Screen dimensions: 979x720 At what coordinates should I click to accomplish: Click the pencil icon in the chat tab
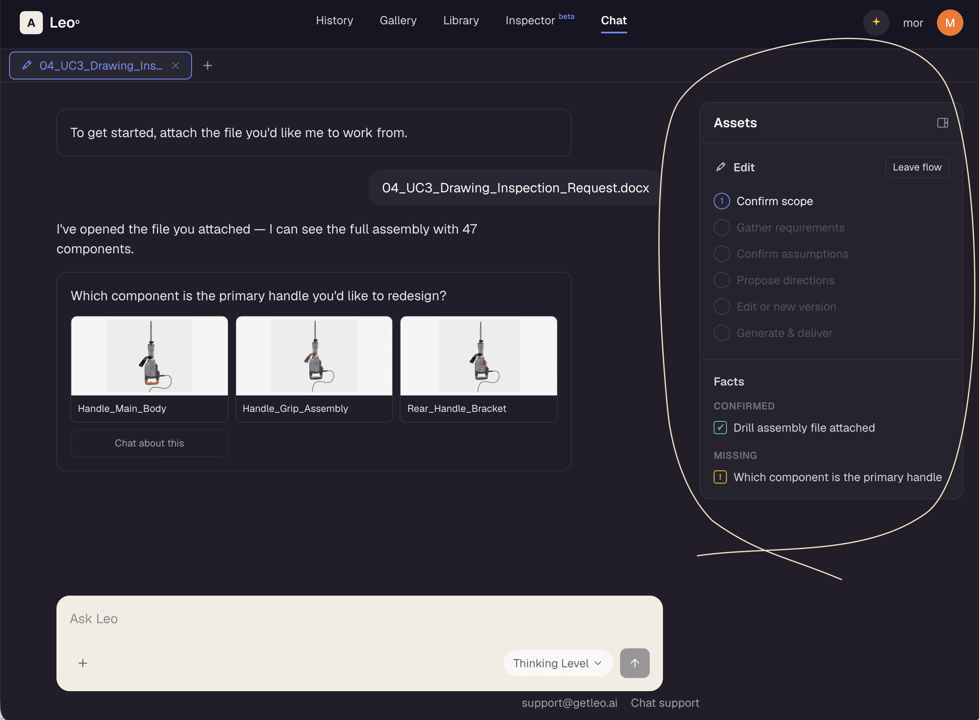[27, 65]
